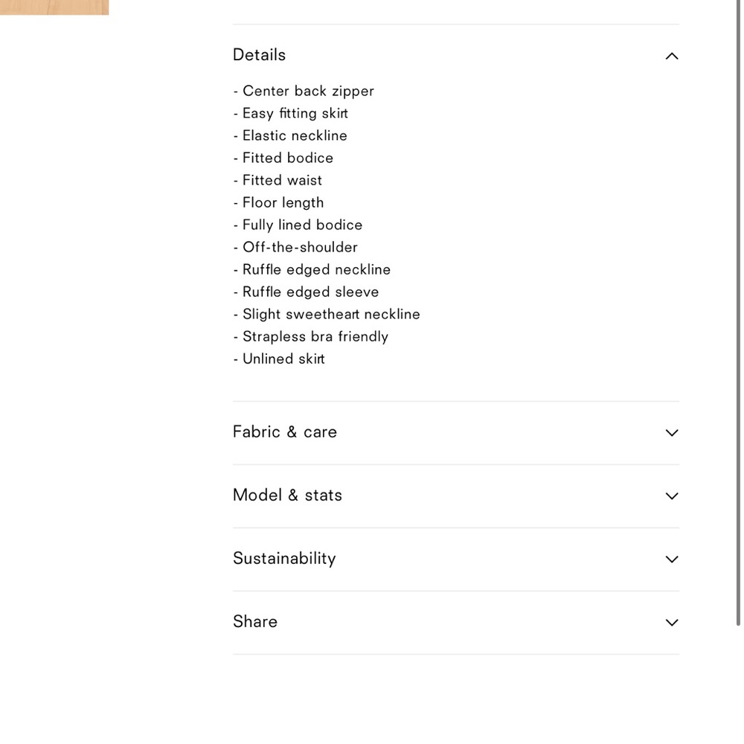Click the down chevron beside Fabric & care
This screenshot has width=744, height=744.
point(671,433)
